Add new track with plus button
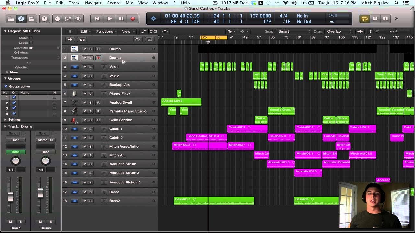Viewport: 415px width, 233px height. [x=70, y=39]
